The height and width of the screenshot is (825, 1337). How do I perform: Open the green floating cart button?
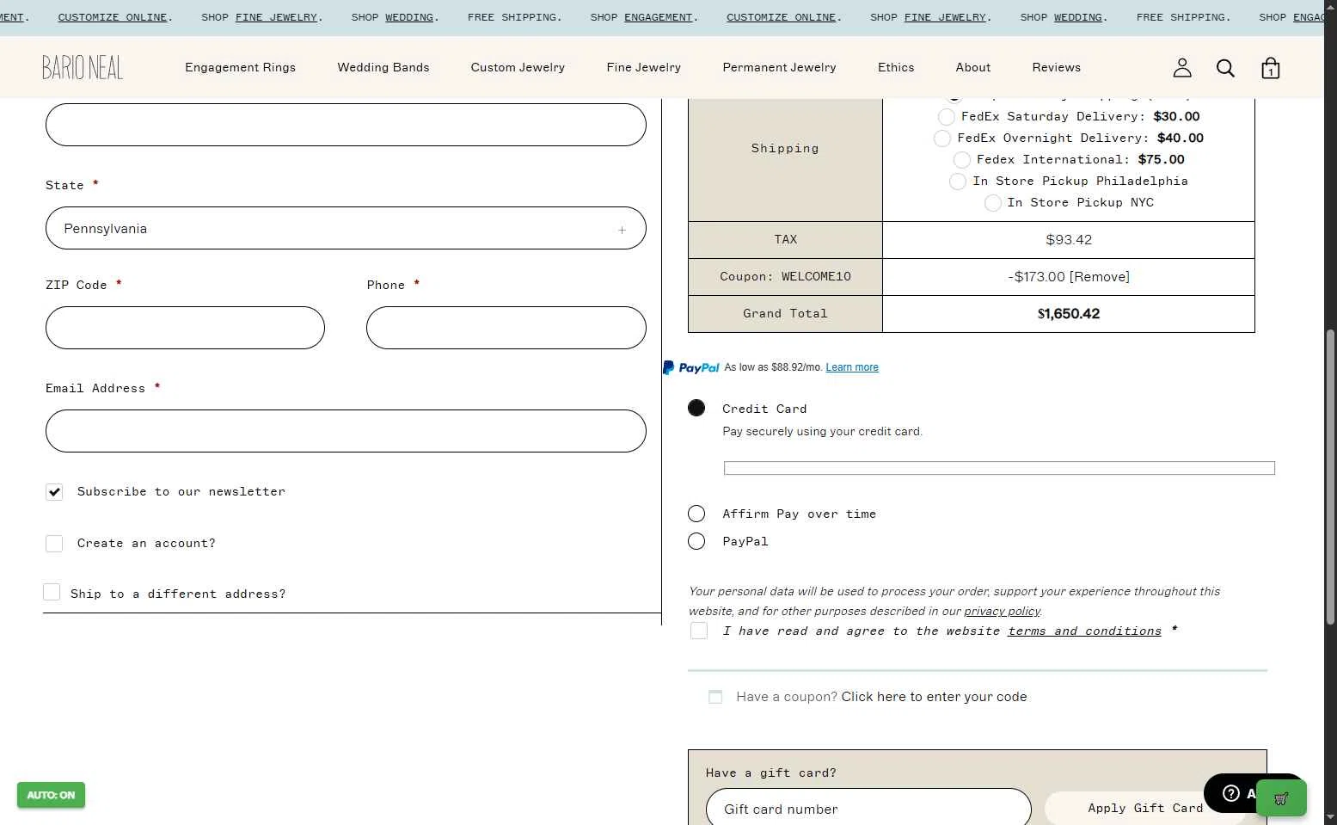pos(1281,798)
